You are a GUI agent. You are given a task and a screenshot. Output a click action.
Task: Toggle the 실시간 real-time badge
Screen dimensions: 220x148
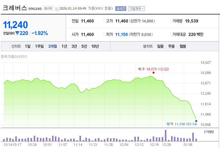point(121,8)
